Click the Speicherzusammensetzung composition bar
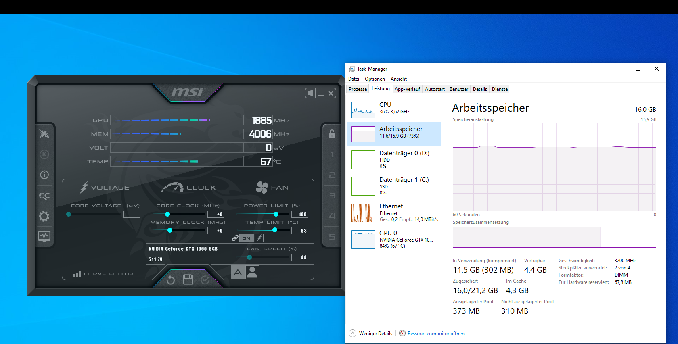This screenshot has width=678, height=344. 555,237
